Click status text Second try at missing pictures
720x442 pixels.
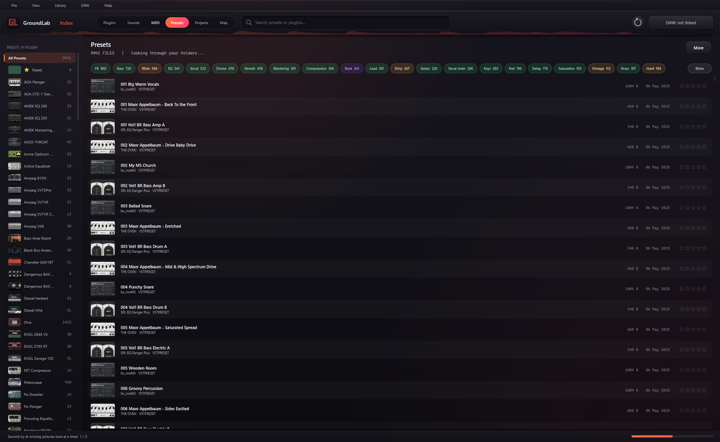[43, 437]
